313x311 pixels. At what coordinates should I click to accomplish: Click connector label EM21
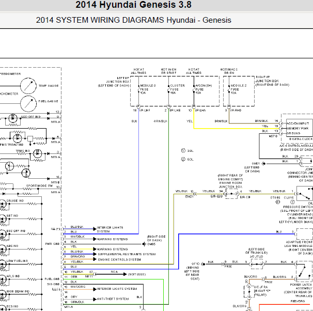tap(189, 197)
